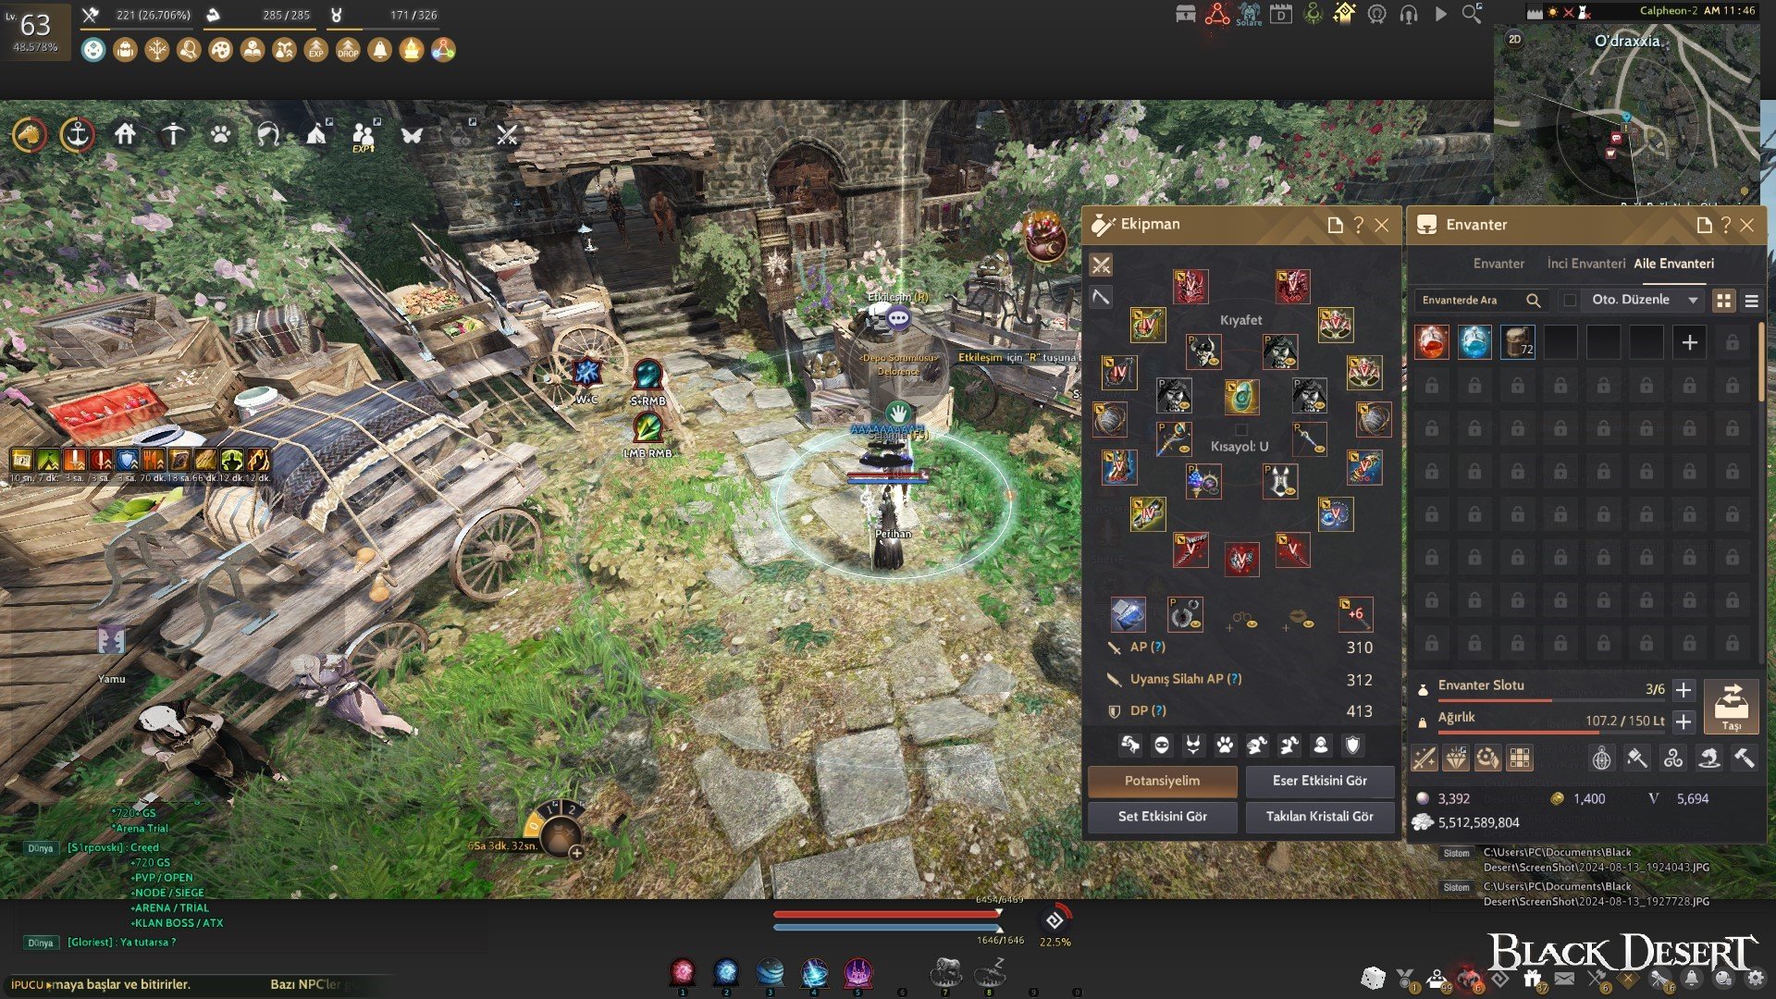Image resolution: width=1776 pixels, height=999 pixels.
Task: Click the plus slot in inventory grid
Action: click(1689, 342)
